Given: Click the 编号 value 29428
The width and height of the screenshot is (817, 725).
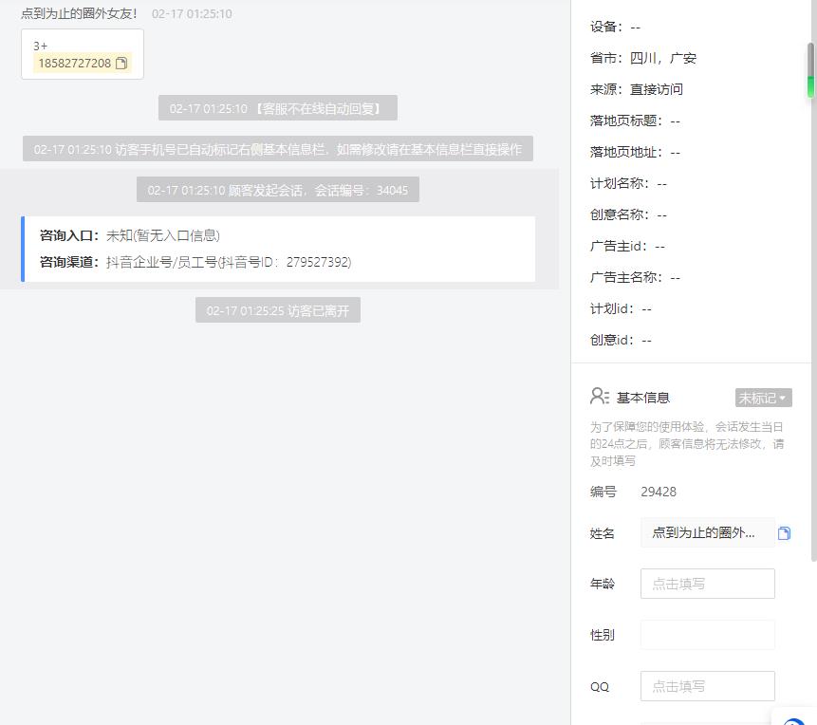Looking at the screenshot, I should click(659, 492).
